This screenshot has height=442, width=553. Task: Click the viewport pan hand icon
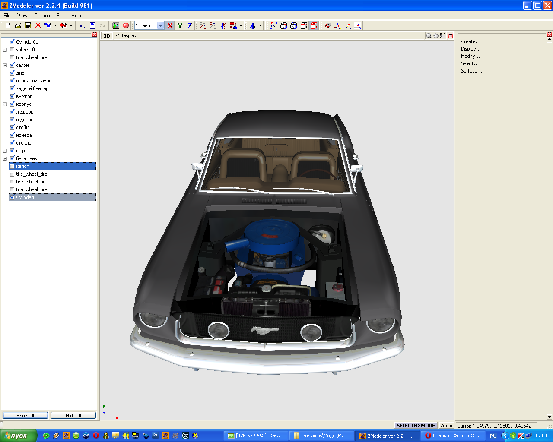(436, 36)
